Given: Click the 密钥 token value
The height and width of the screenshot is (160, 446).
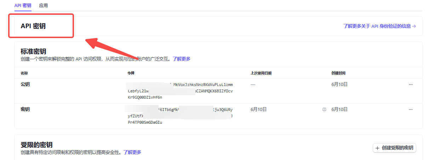Looking at the screenshot, I should 179,116.
